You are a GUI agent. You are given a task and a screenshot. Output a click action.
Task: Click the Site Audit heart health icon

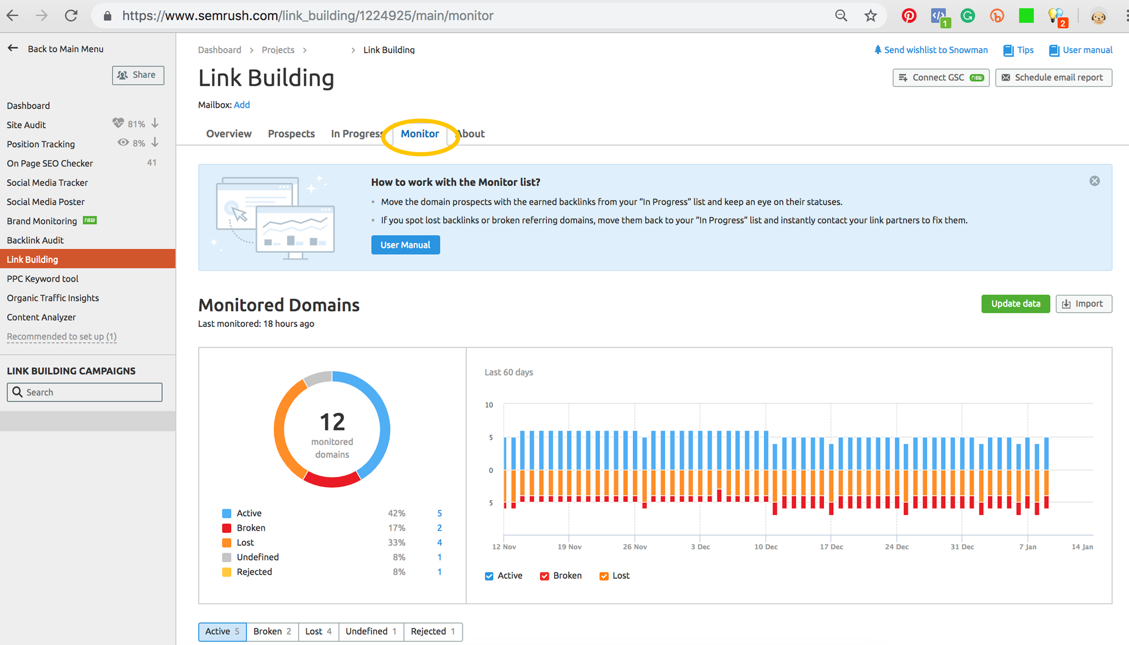tap(118, 123)
